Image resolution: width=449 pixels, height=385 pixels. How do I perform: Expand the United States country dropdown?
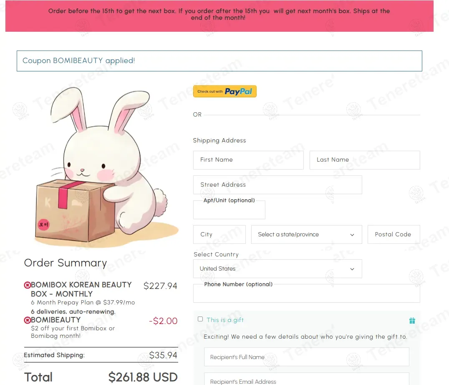(x=277, y=269)
